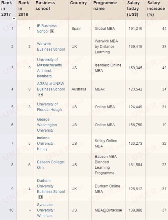
Task: Visit the University of Florida: Hough link
Action: pos(49,107)
